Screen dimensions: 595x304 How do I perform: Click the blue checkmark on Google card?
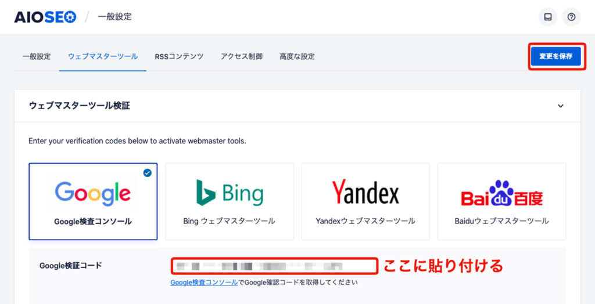click(147, 173)
